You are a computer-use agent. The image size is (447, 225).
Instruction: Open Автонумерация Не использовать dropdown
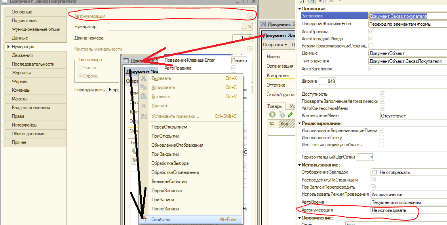[409, 210]
